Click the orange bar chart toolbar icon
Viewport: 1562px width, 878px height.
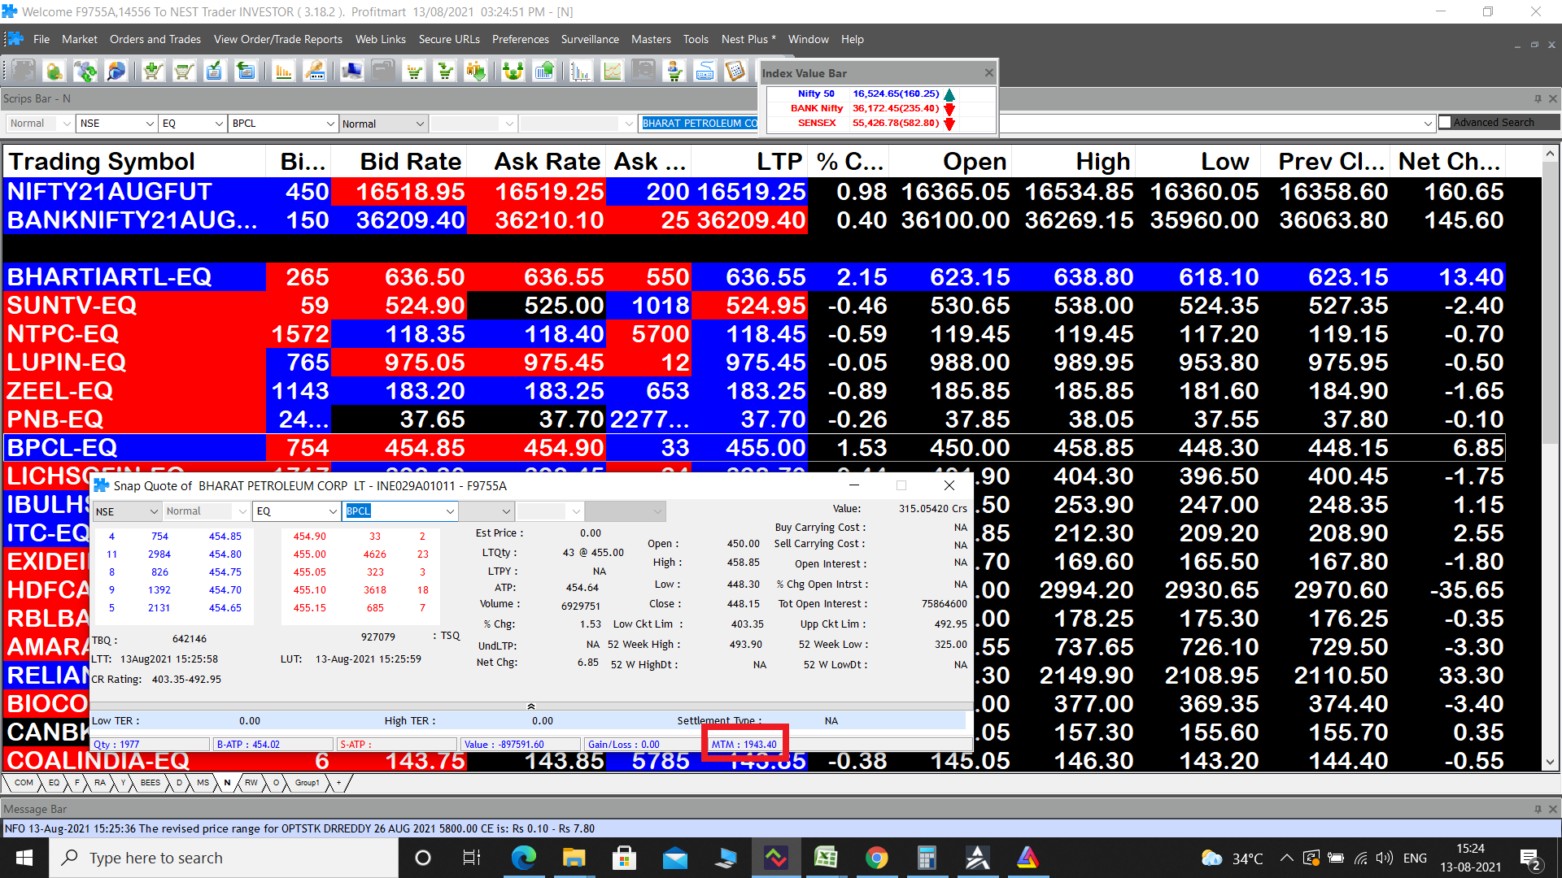(284, 72)
